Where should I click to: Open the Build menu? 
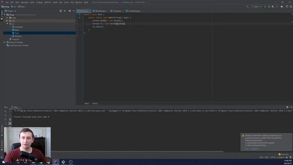coord(55,2)
